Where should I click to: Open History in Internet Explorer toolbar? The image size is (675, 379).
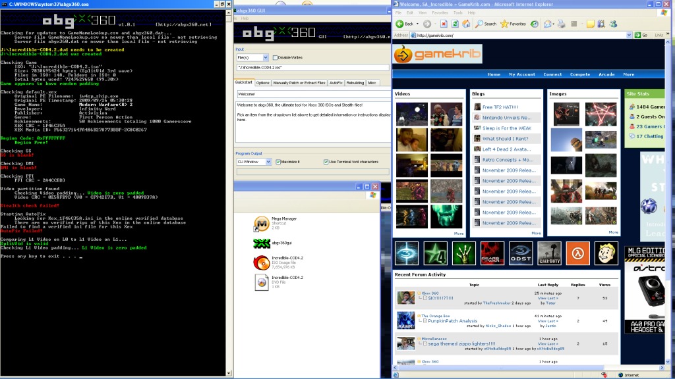(x=534, y=24)
